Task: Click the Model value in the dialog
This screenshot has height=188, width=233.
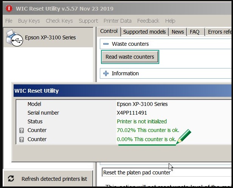Action: (142, 104)
